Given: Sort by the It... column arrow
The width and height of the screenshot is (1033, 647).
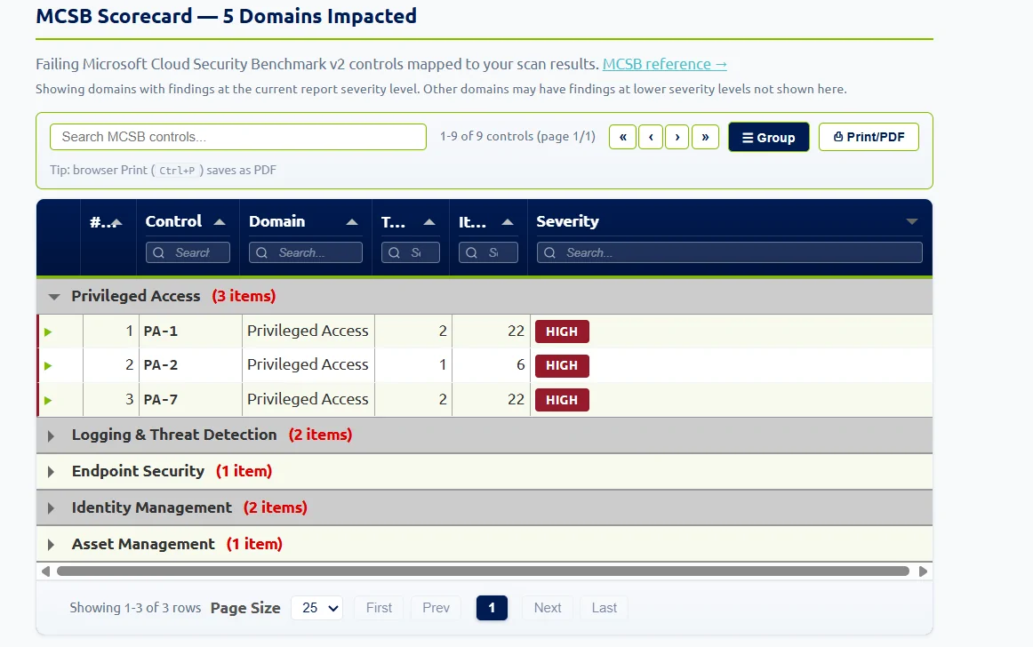Looking at the screenshot, I should pyautogui.click(x=508, y=222).
